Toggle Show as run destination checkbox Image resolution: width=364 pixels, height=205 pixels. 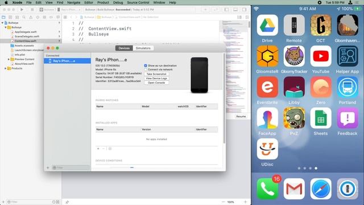click(x=146, y=65)
